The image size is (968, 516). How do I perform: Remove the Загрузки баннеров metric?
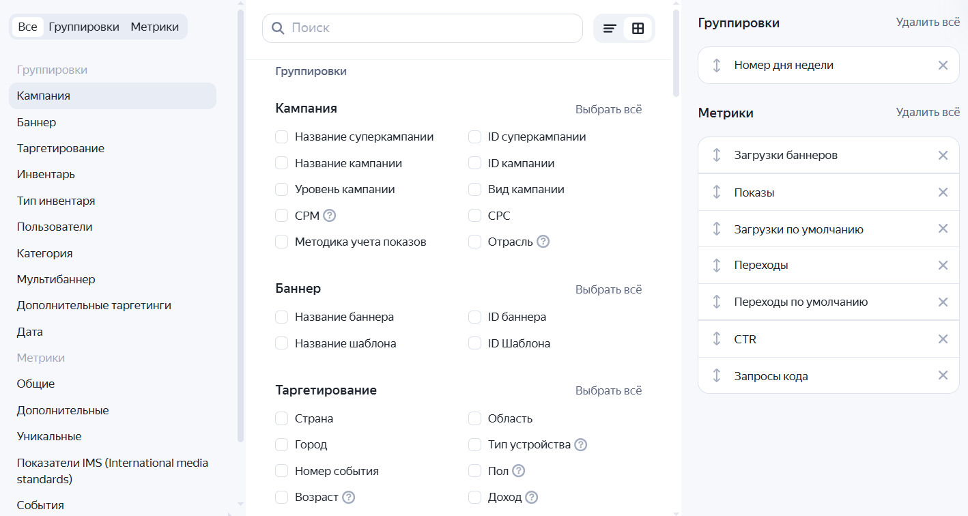point(943,156)
